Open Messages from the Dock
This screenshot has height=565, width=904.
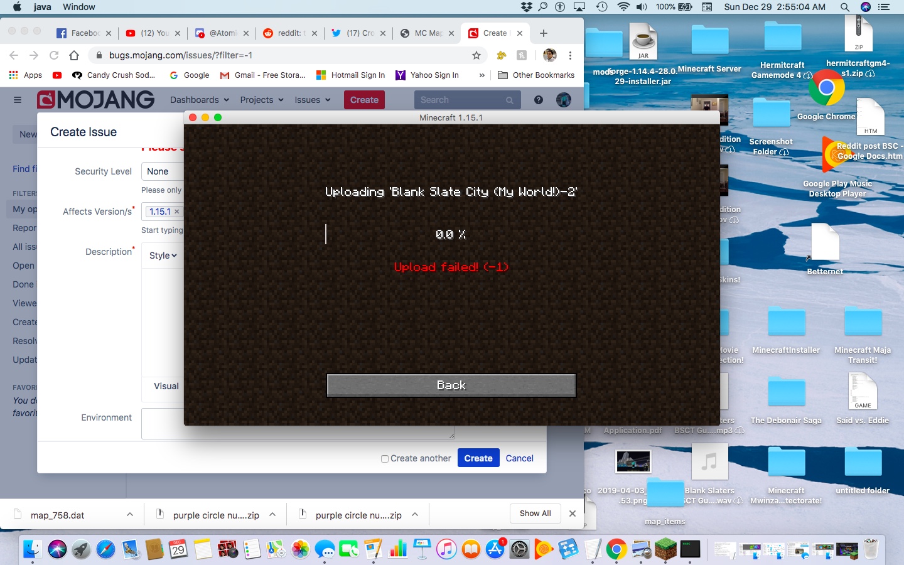pyautogui.click(x=325, y=550)
